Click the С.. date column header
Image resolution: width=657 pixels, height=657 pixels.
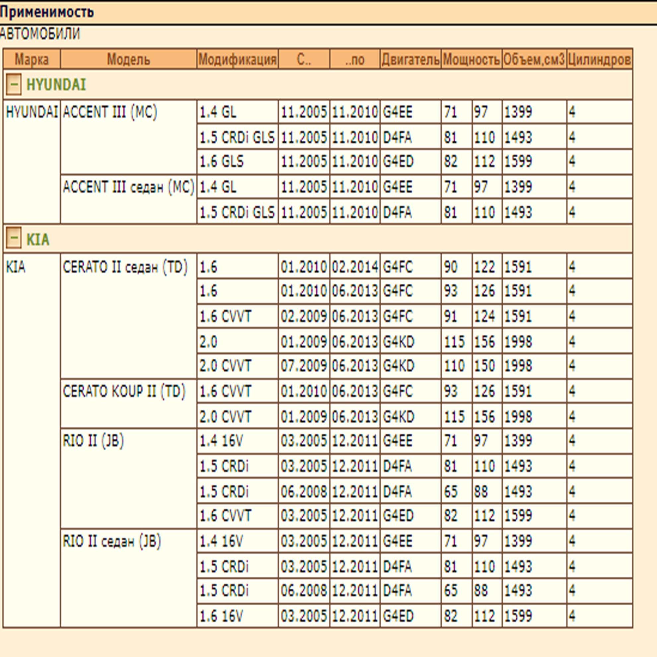click(304, 59)
